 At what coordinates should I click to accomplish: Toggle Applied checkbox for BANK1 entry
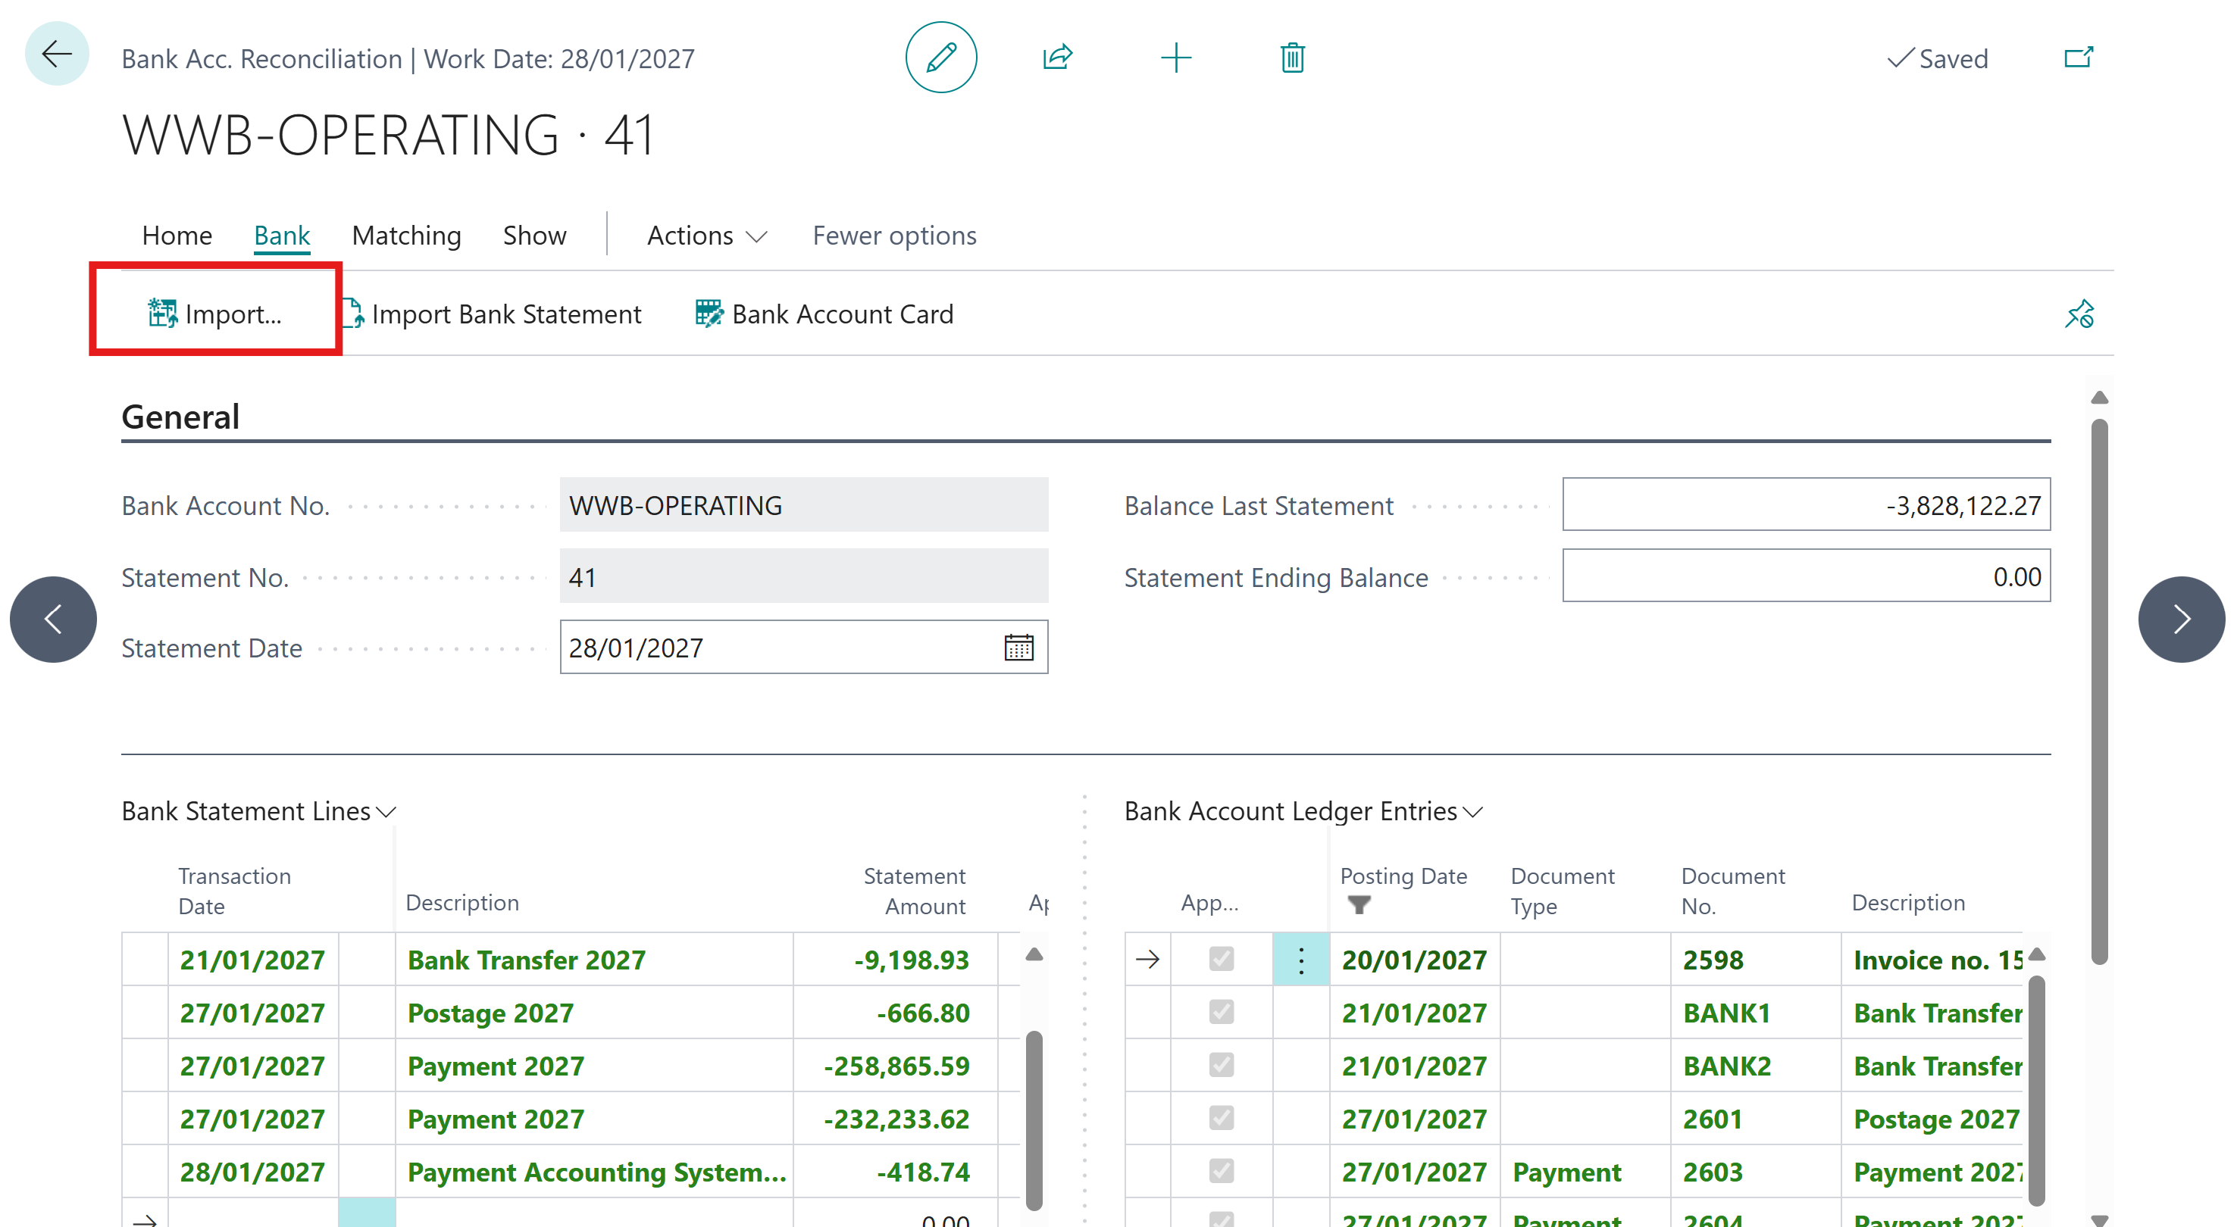point(1220,1012)
